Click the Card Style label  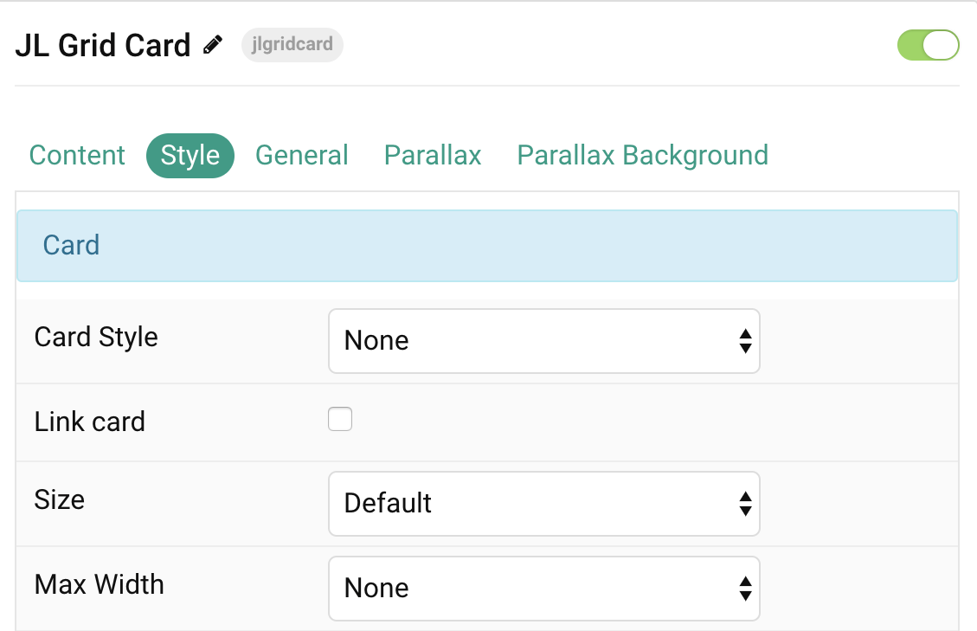(x=95, y=338)
